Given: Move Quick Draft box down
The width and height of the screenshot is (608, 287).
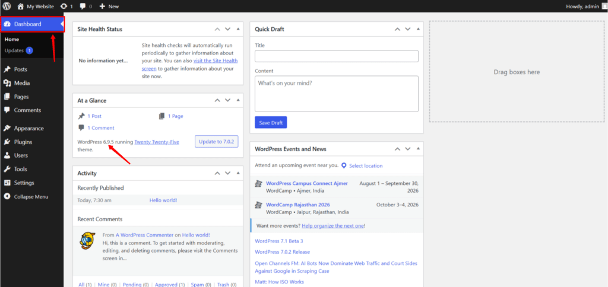Looking at the screenshot, I should click(x=407, y=29).
